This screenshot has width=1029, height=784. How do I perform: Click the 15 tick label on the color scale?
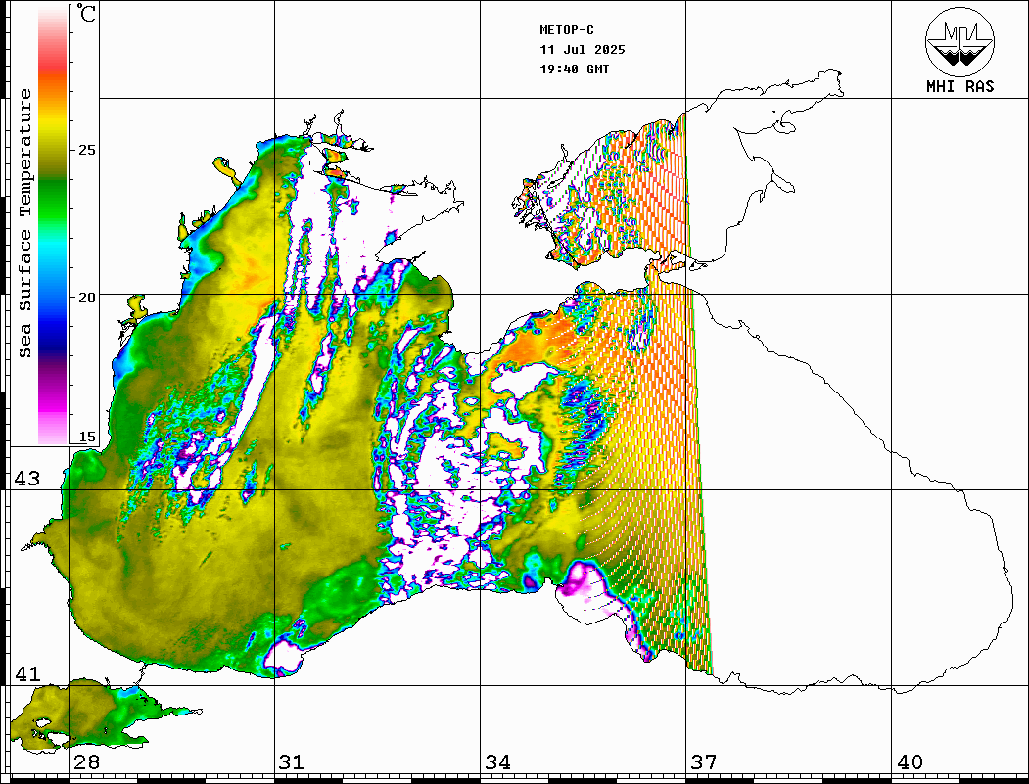click(86, 437)
